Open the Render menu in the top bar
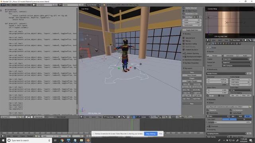 (14, 5)
